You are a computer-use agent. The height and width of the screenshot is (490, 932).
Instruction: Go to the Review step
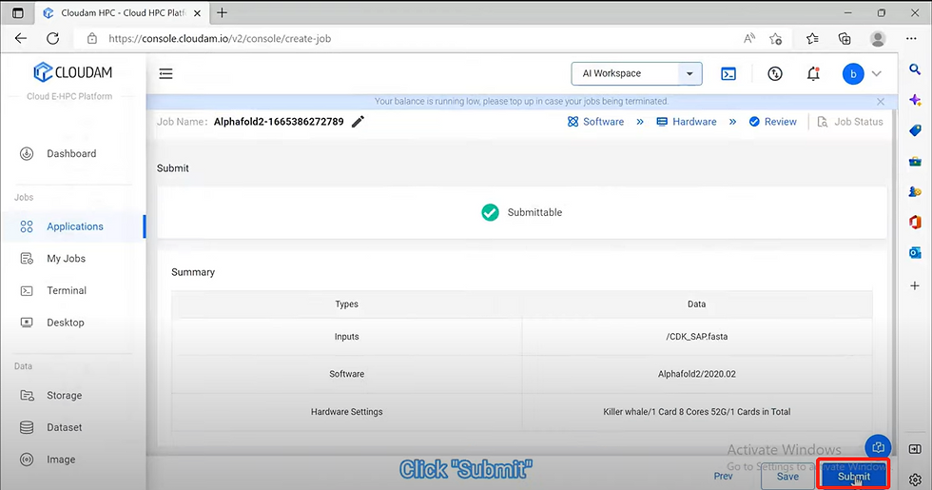772,122
